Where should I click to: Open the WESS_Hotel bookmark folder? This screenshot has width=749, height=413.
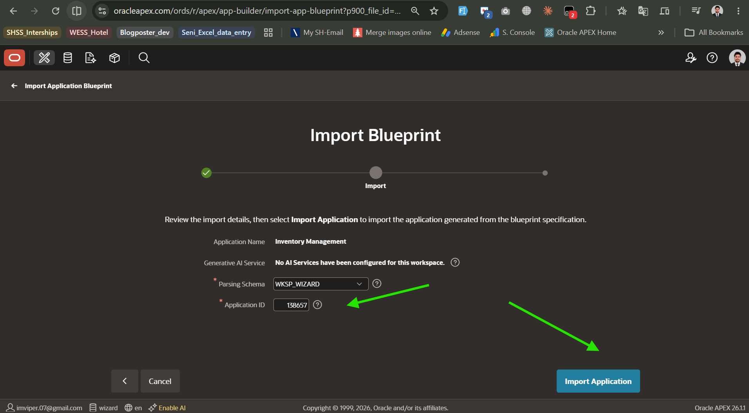[89, 33]
